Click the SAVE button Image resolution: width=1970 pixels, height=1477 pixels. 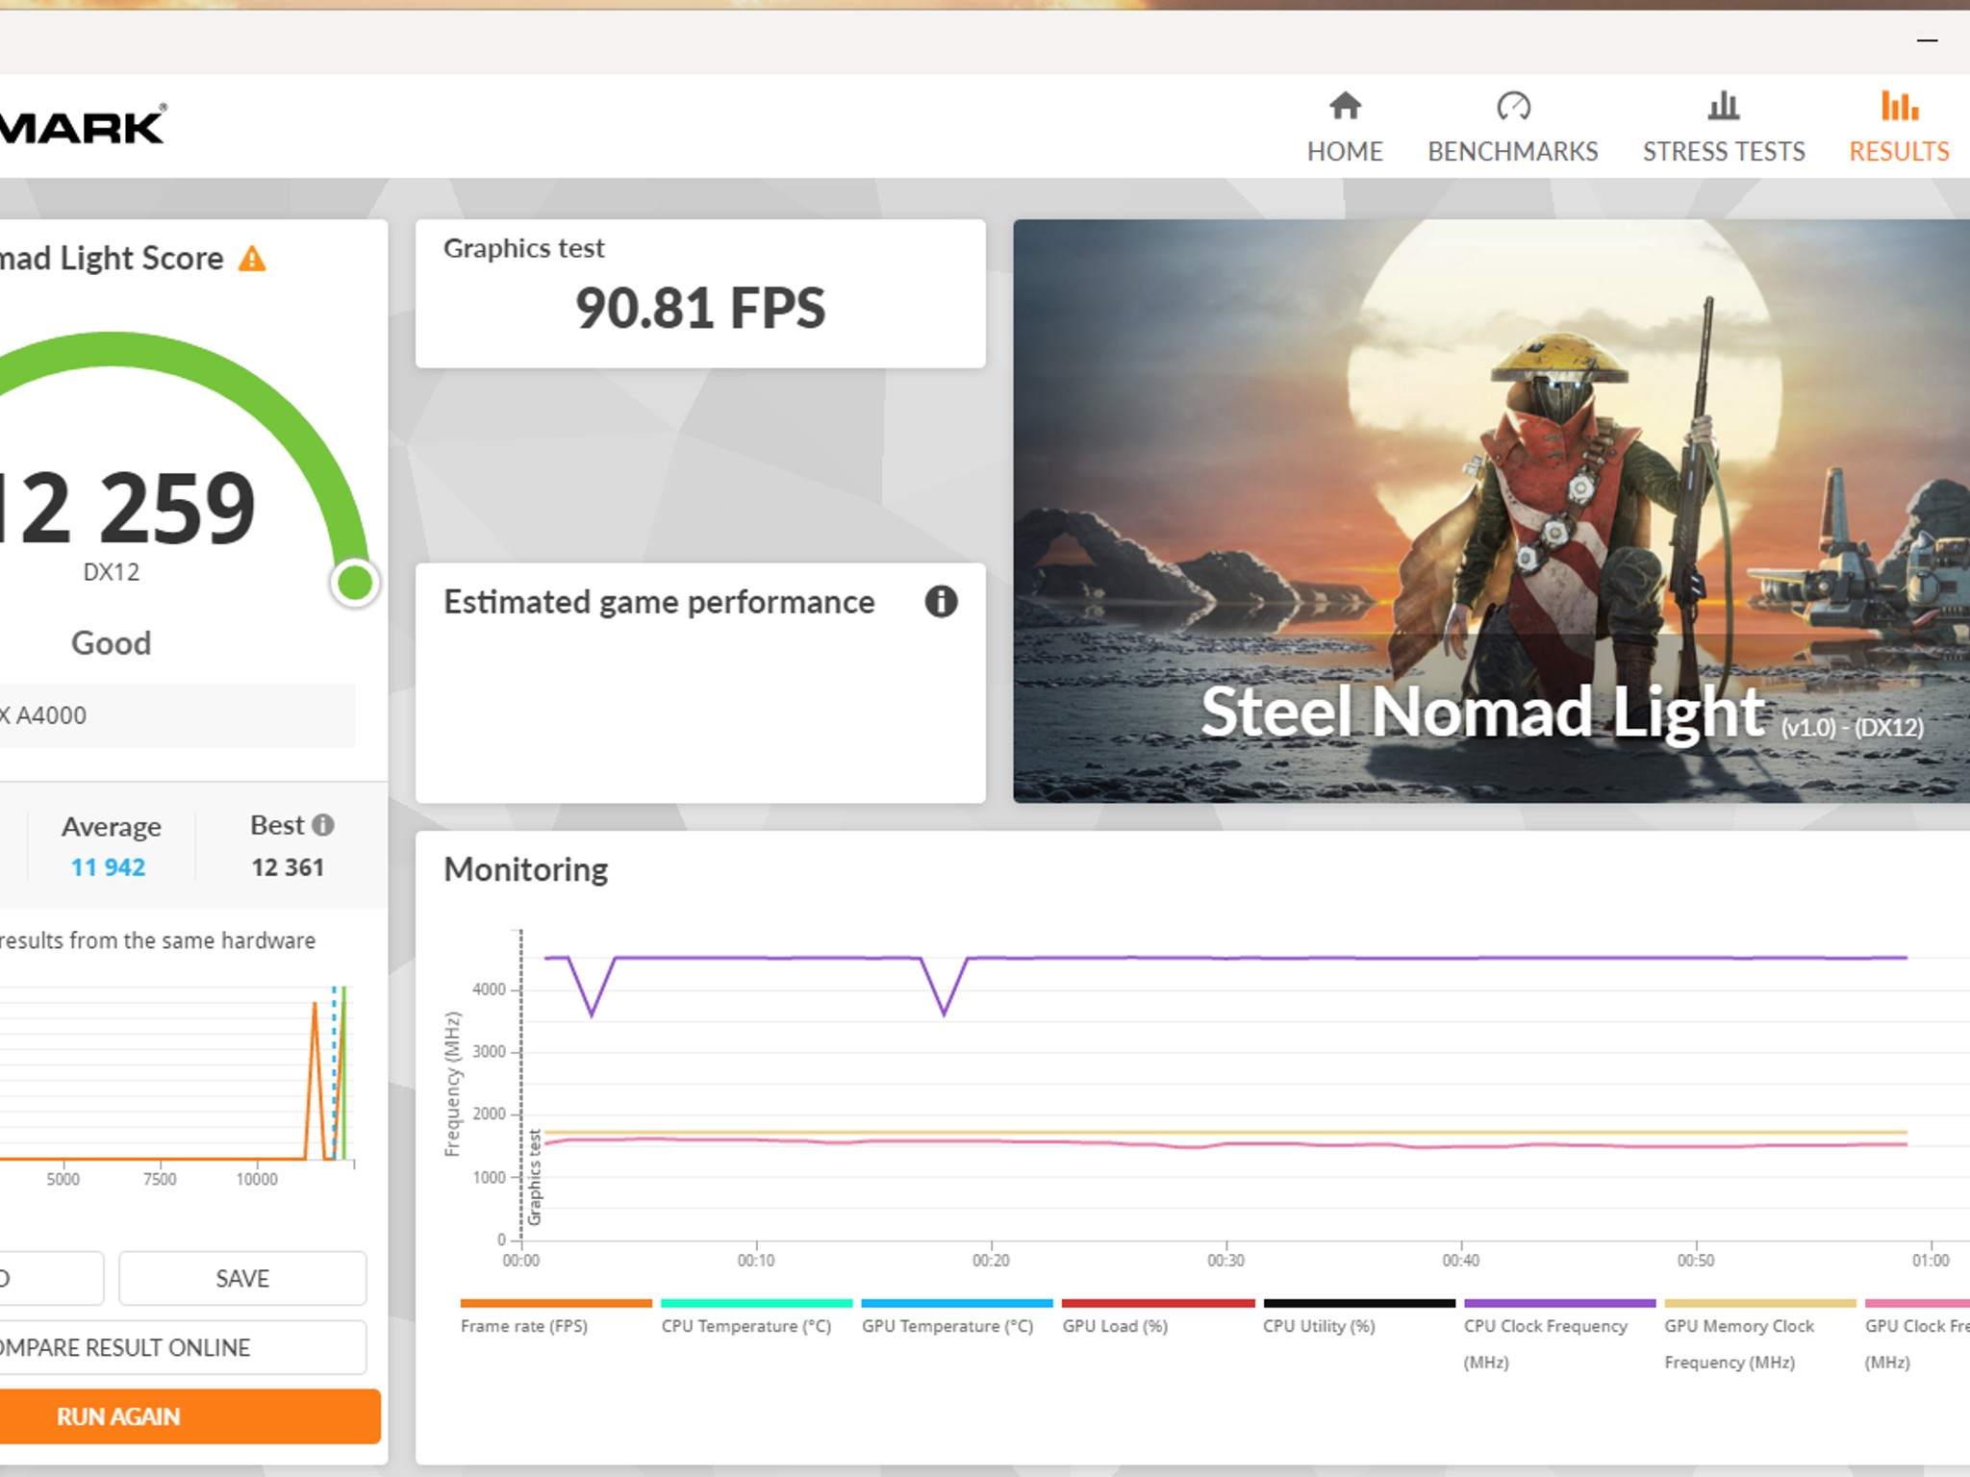(x=242, y=1278)
